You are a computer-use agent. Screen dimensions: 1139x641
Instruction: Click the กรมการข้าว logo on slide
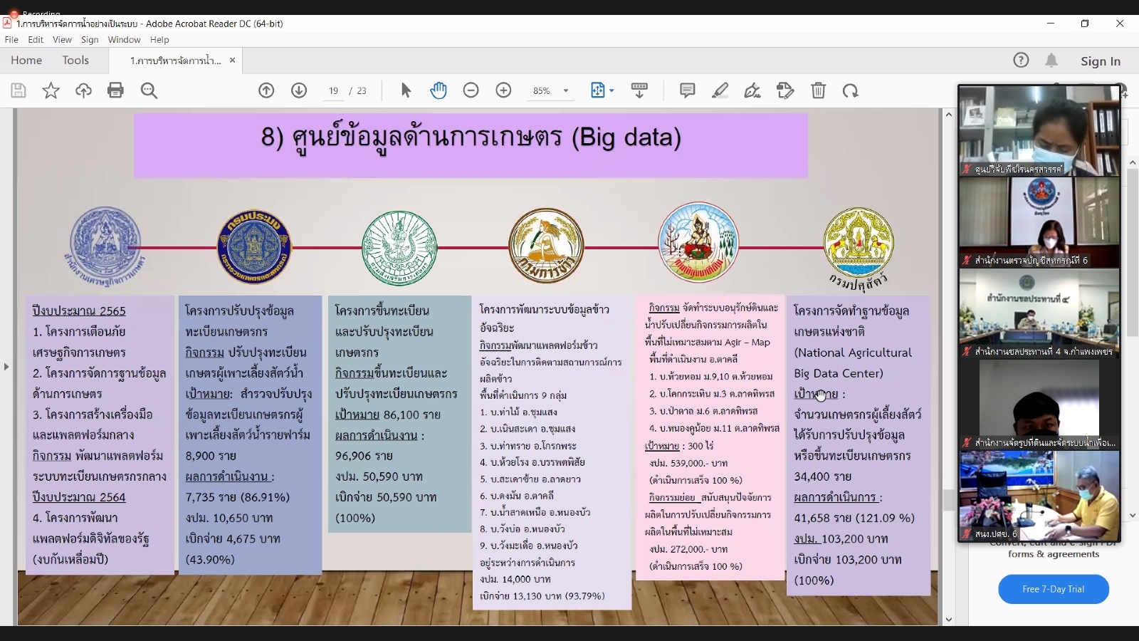(546, 246)
